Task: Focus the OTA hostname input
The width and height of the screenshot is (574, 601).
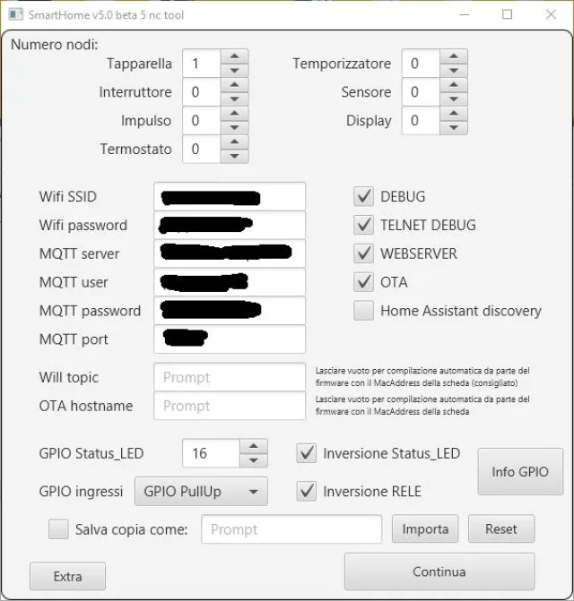Action: click(230, 406)
